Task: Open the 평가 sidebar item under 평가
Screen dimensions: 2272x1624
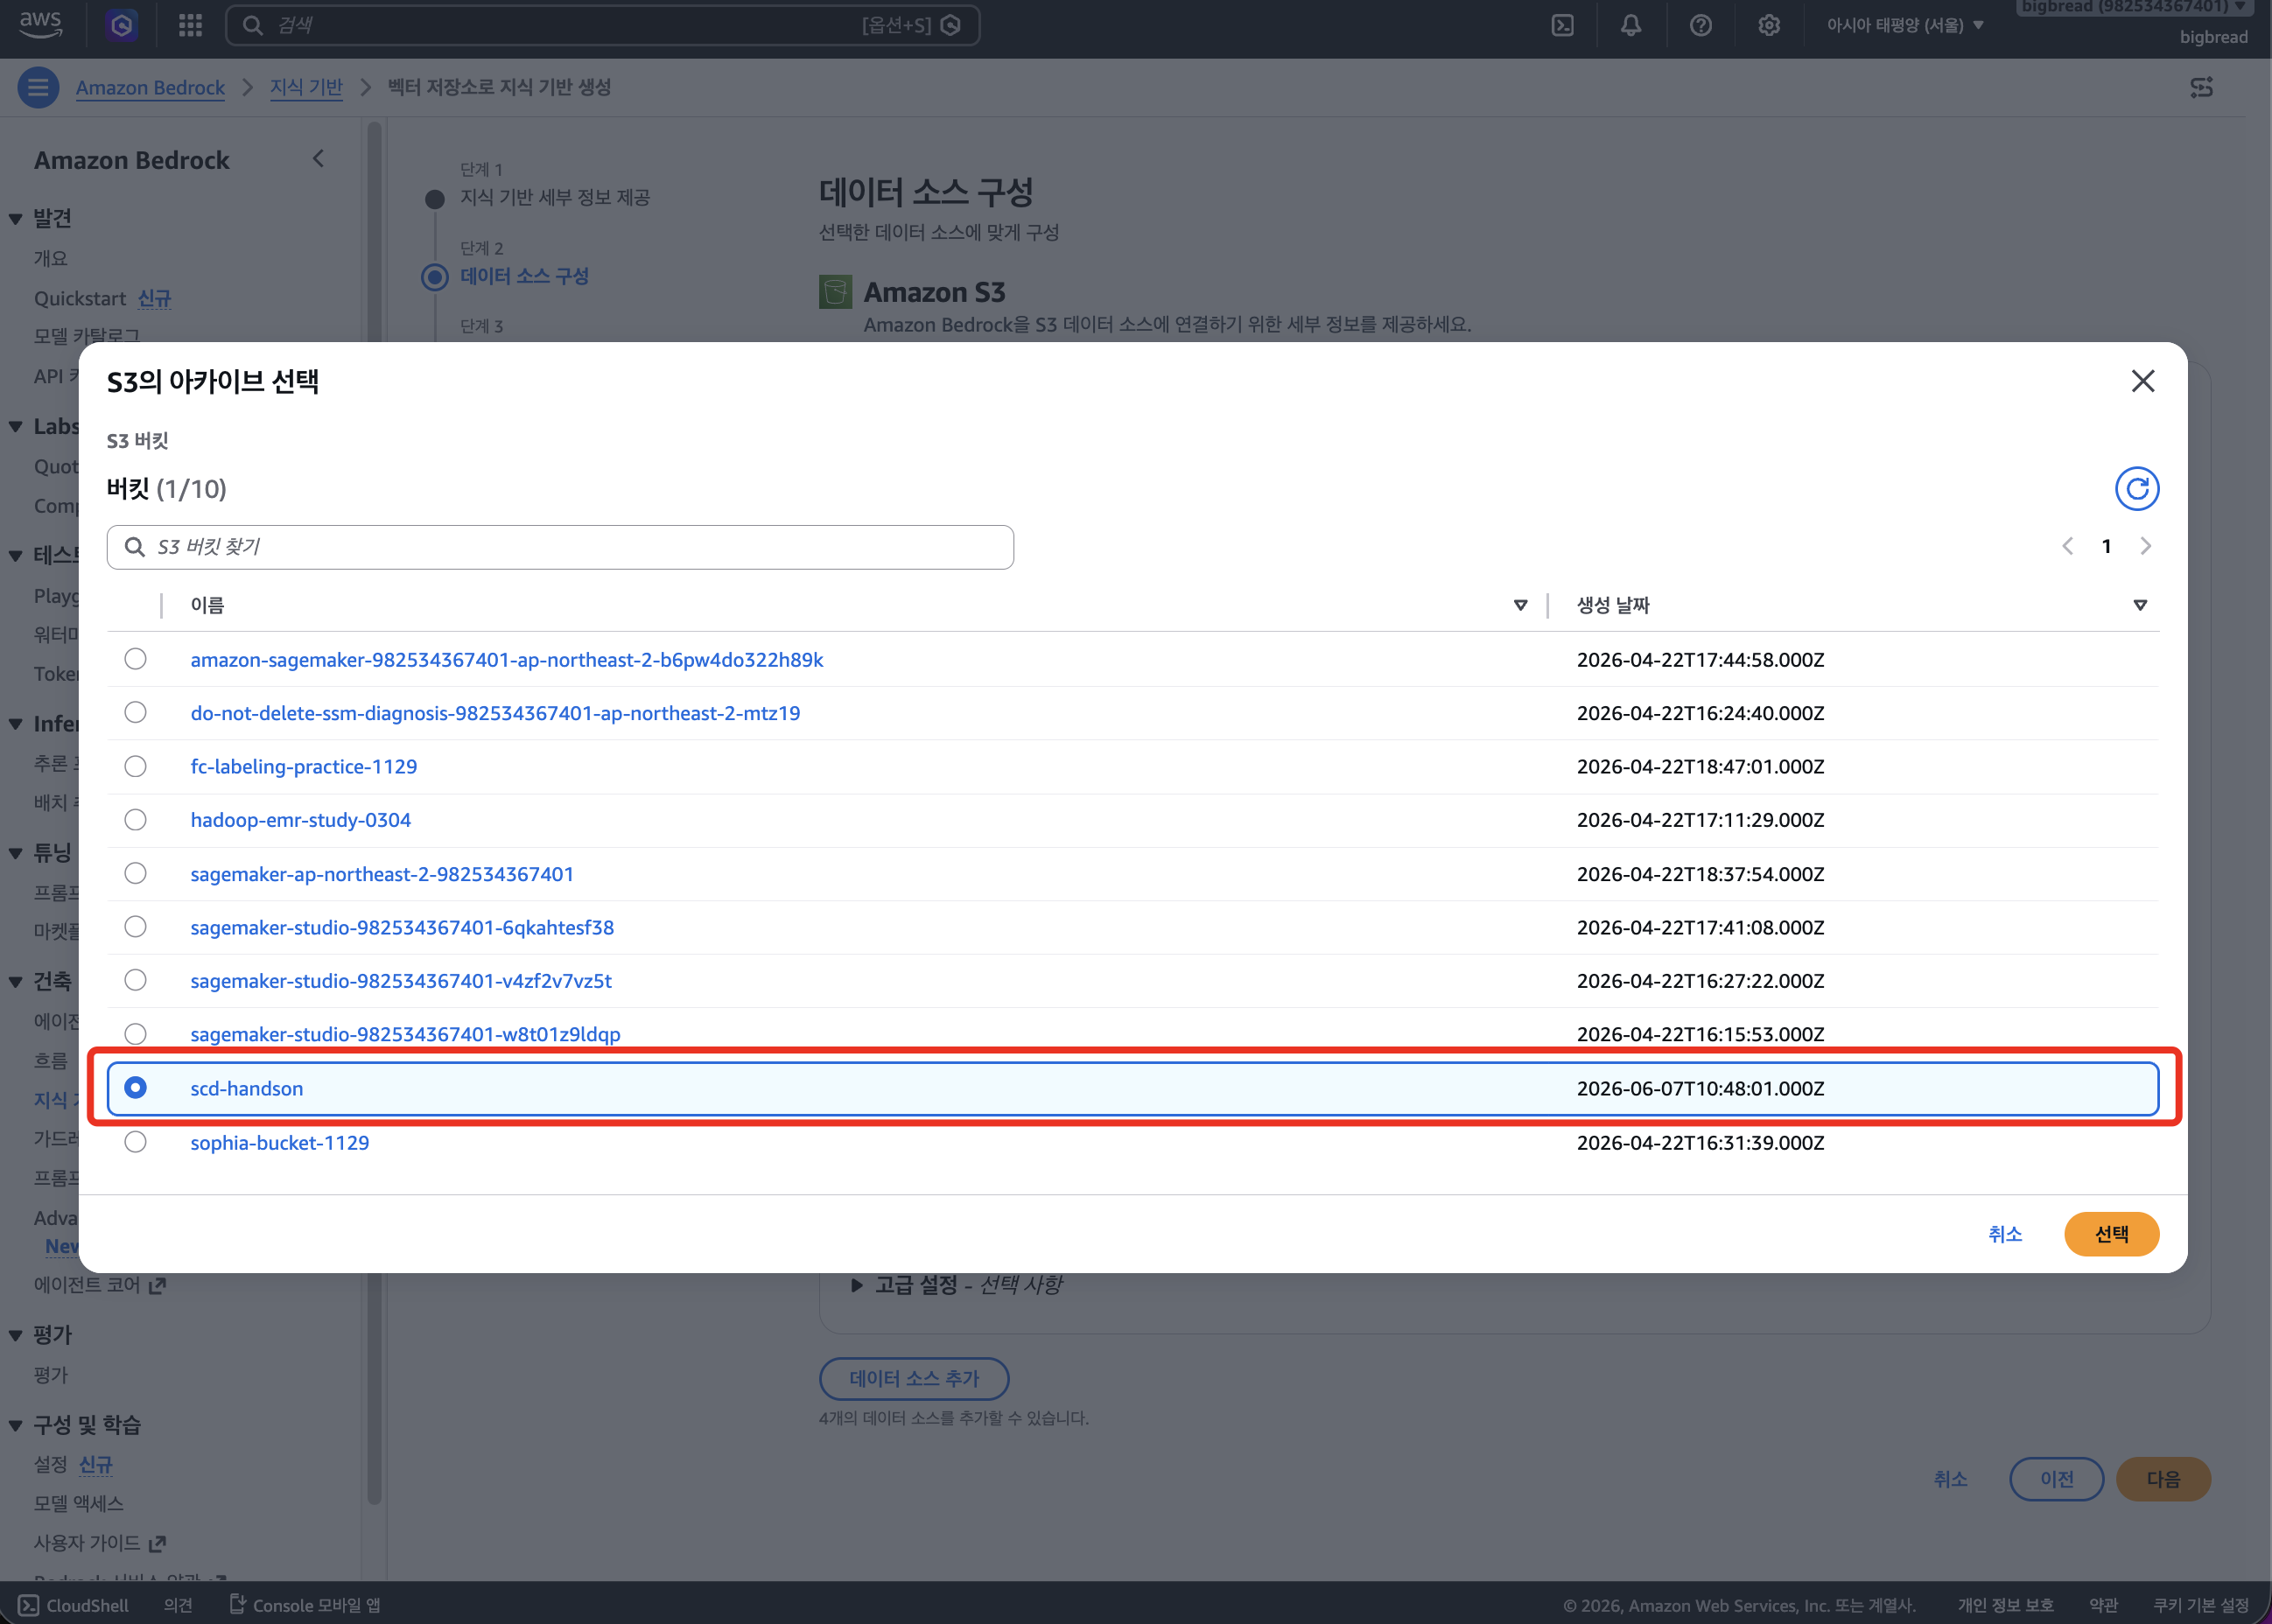Action: point(51,1375)
